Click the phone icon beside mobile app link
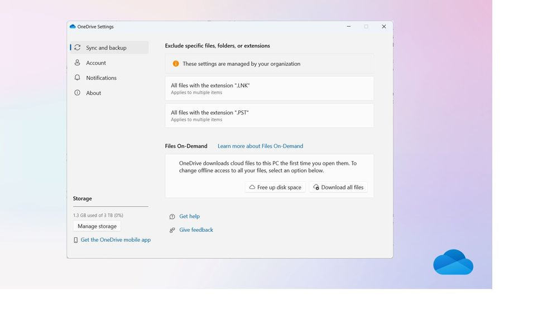Screen dimensions: 557x312 pyautogui.click(x=75, y=240)
